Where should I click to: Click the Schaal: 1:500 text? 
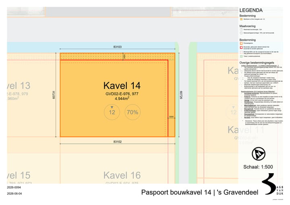[258, 167]
